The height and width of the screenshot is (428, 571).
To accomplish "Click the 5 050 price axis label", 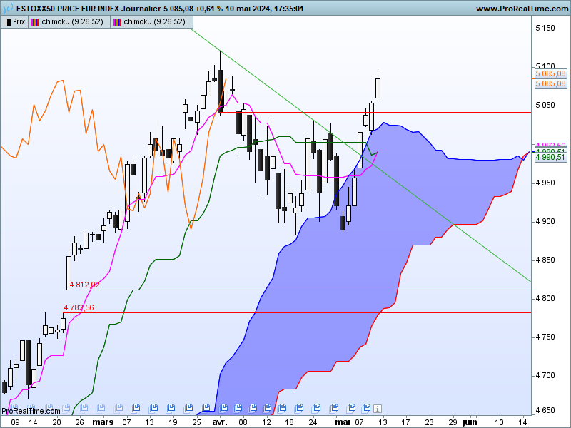I will pos(545,105).
